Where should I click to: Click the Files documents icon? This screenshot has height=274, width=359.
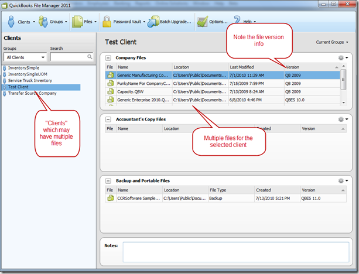tap(77, 22)
